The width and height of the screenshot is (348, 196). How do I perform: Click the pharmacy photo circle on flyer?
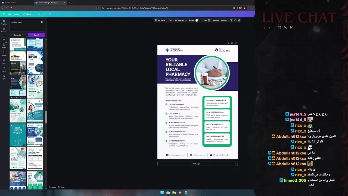tap(212, 72)
